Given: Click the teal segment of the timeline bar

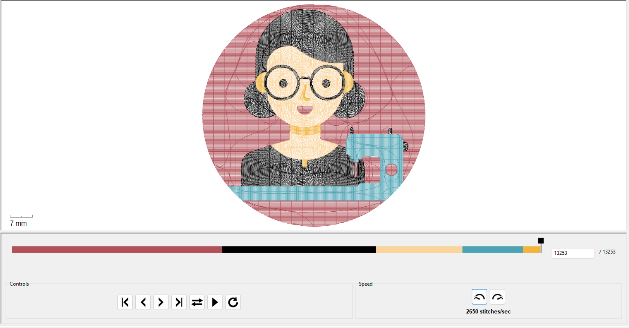Looking at the screenshot, I should coord(493,250).
